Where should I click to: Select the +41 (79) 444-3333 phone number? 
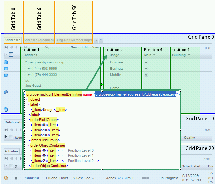42,75
